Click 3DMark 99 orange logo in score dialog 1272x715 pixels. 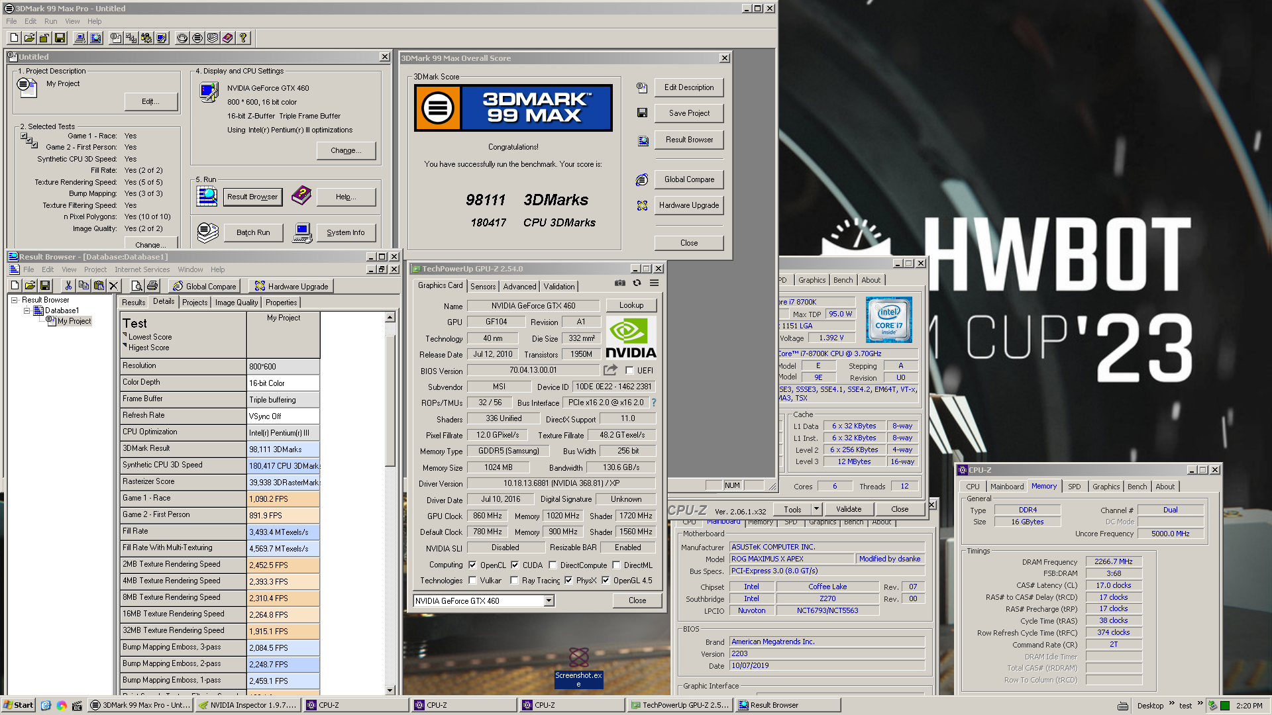click(x=438, y=107)
